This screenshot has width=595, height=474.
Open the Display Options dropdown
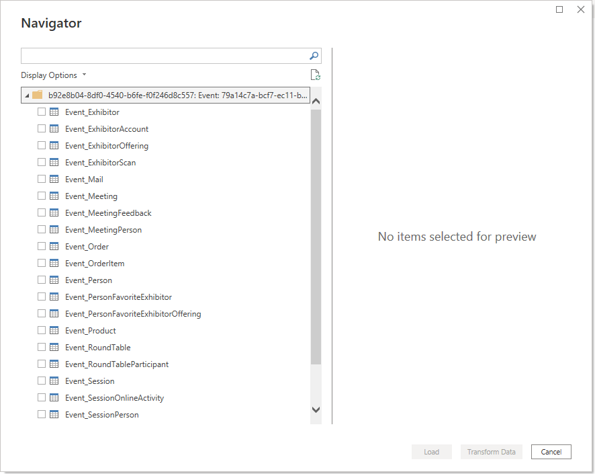pos(54,75)
